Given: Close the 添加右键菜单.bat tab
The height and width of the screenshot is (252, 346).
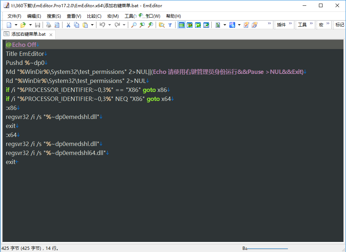Looking at the screenshot, I should click(x=51, y=35).
